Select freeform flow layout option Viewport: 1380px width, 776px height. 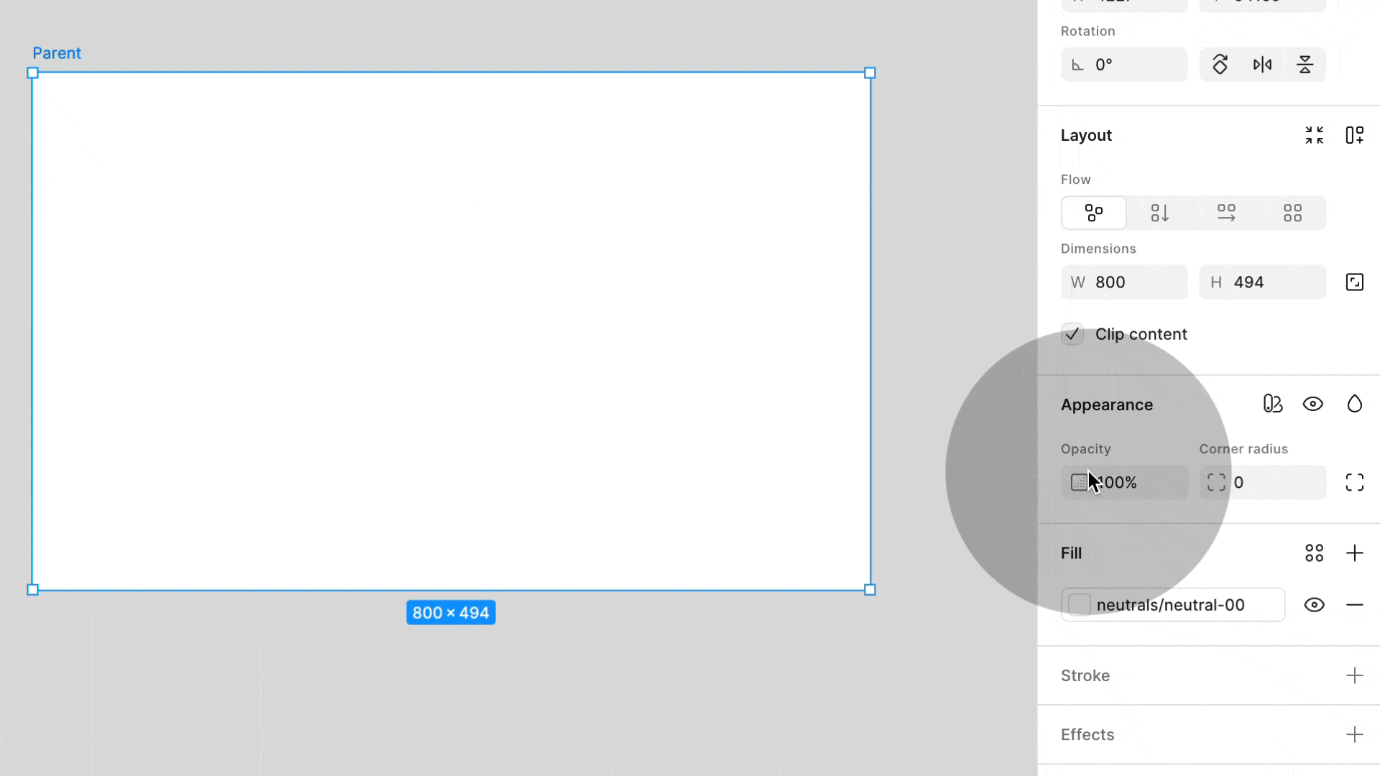(1093, 213)
